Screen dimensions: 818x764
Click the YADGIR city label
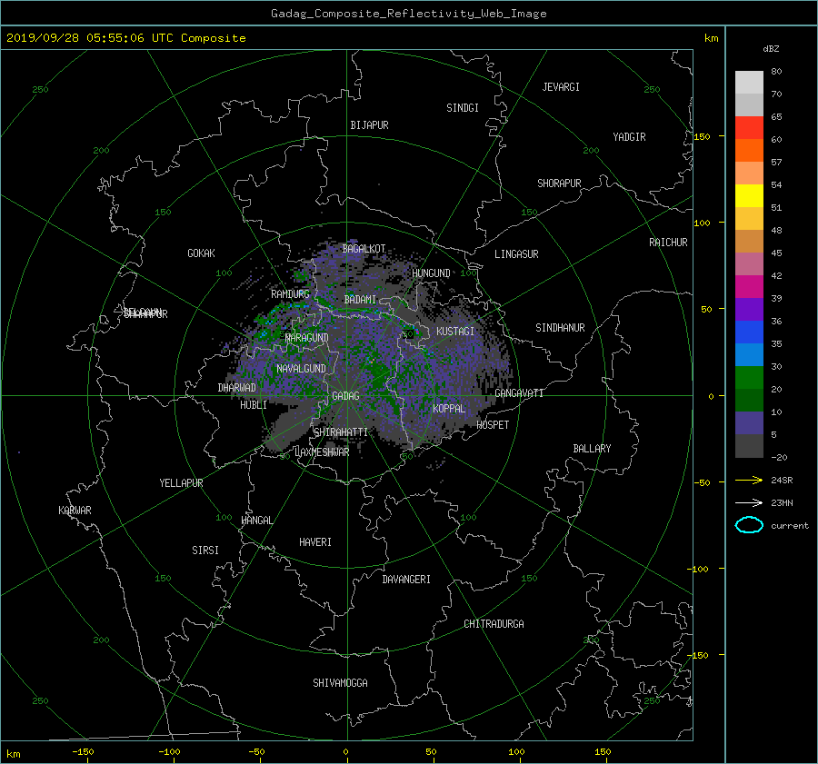point(629,137)
